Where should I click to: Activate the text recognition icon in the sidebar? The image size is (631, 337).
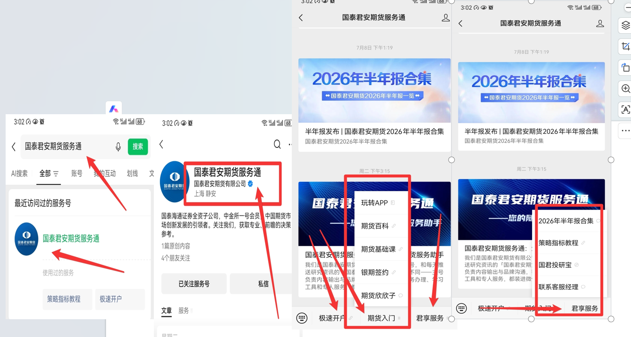[625, 110]
